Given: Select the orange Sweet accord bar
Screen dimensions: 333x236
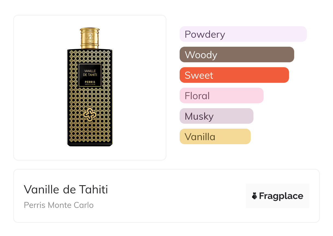Looking at the screenshot, I should [234, 75].
